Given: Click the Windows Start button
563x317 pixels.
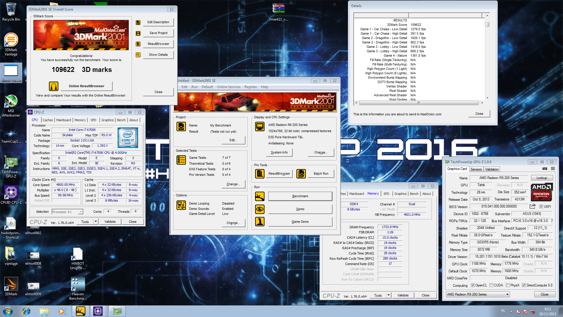Looking at the screenshot, I should coord(8,311).
